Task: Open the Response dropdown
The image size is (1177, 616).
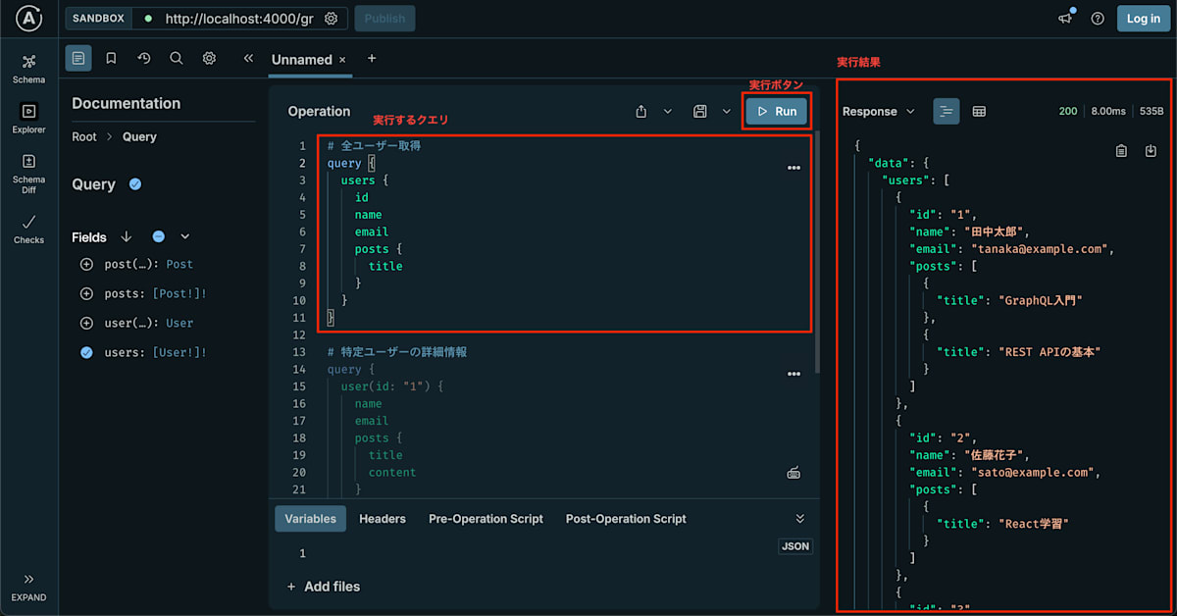Action: click(879, 111)
